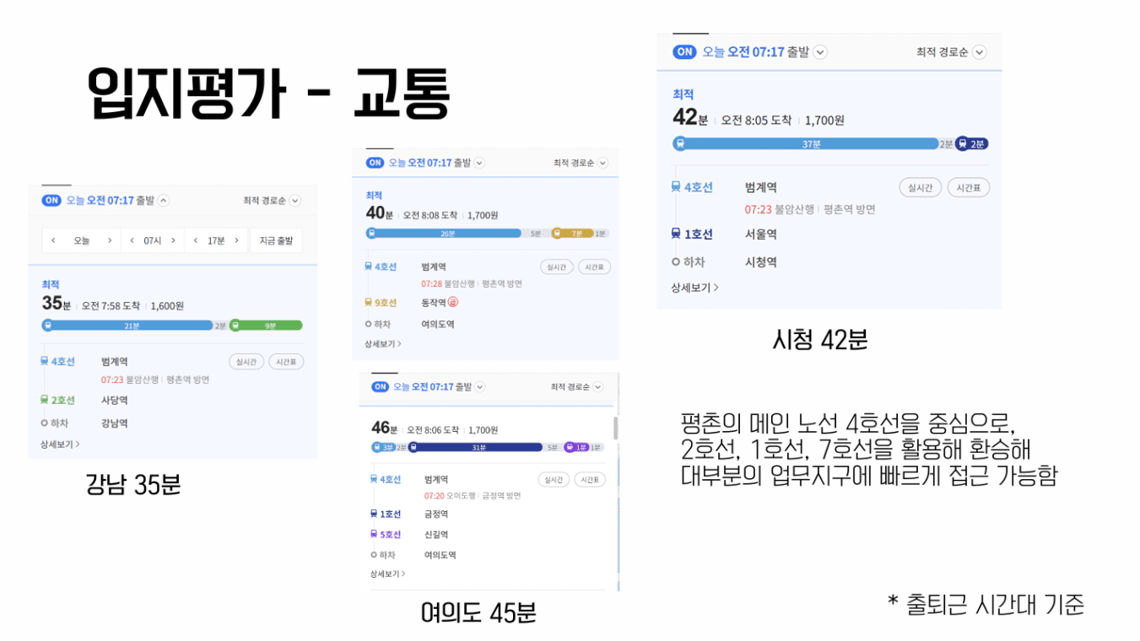
Task: Click the blue 26분 segment of the route bar
Action: [444, 234]
